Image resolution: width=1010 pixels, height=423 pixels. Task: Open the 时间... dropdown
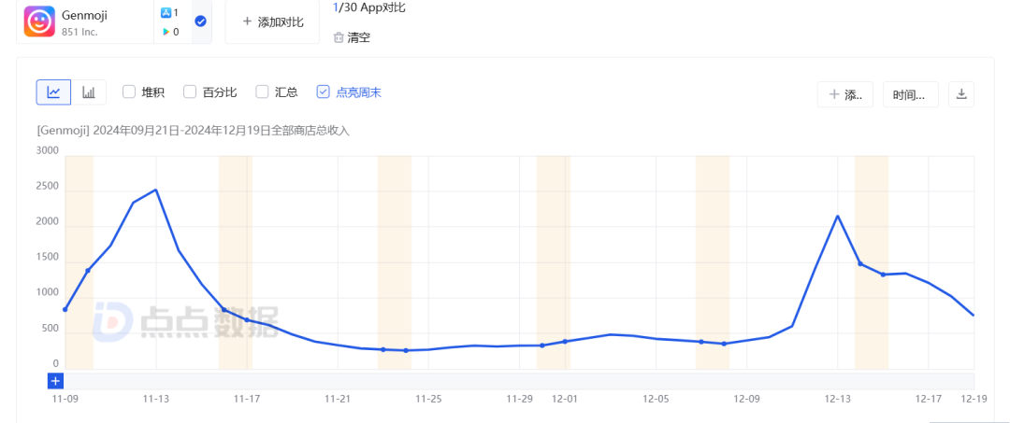click(x=911, y=94)
